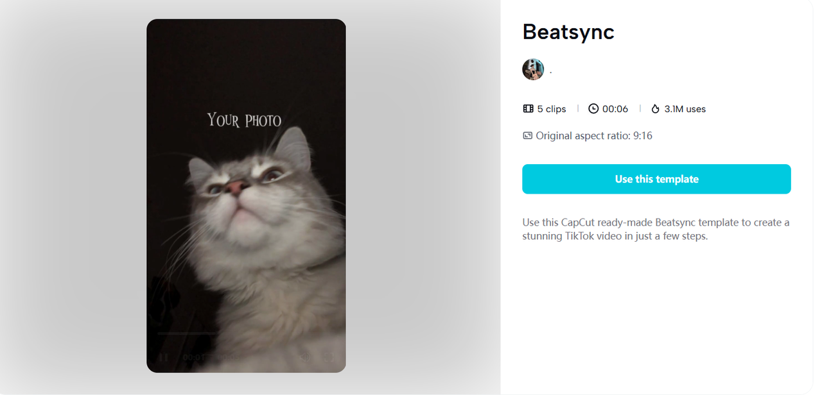
Task: Click the aspect ratio icon
Action: (528, 136)
